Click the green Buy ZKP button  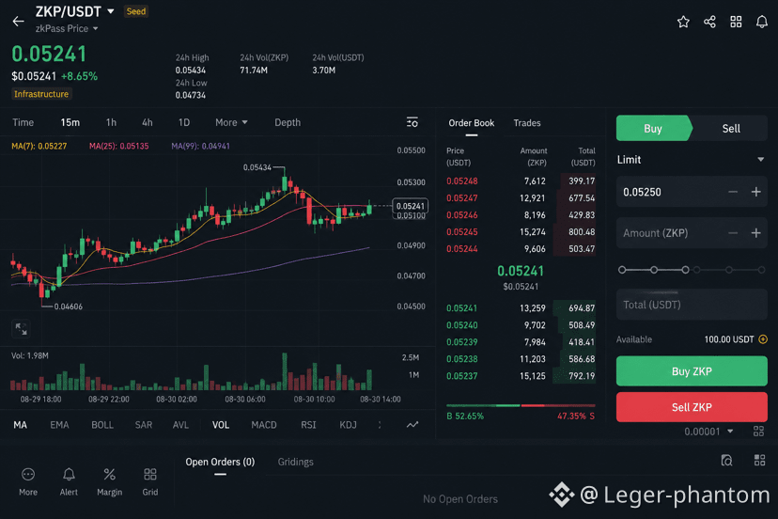click(x=692, y=371)
